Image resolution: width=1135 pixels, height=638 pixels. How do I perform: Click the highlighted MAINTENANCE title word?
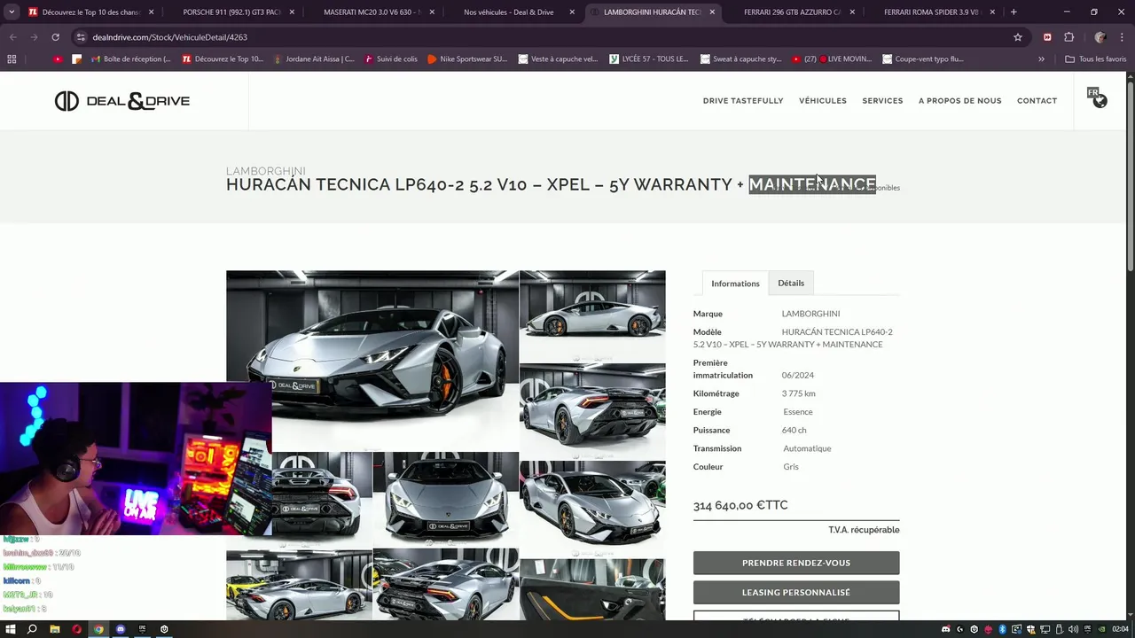[812, 184]
